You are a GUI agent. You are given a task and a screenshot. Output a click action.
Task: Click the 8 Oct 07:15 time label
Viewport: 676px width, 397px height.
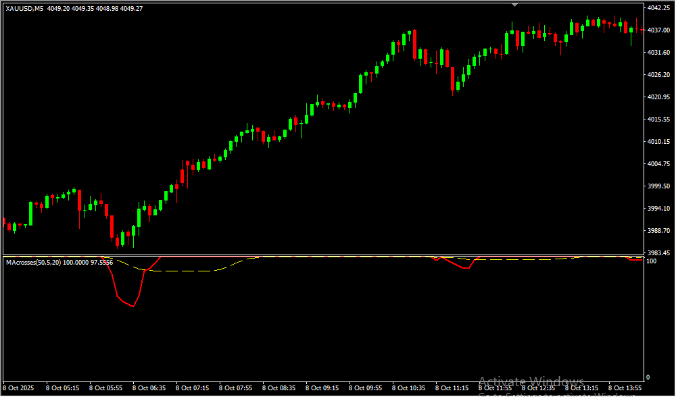(192, 388)
